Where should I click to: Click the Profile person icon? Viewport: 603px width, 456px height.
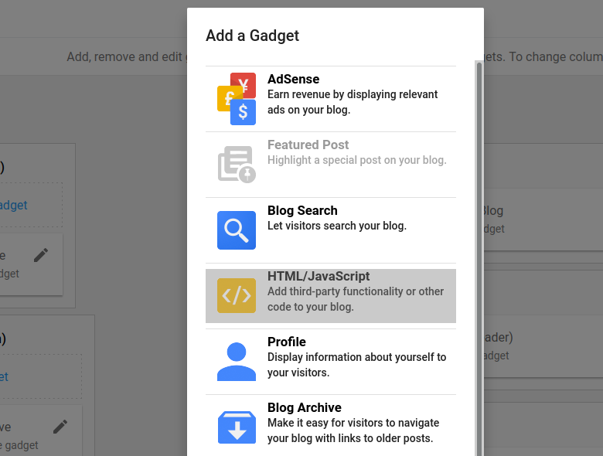[x=237, y=362]
